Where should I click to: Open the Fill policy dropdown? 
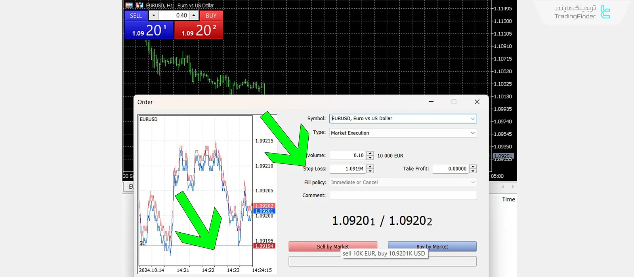(472, 182)
